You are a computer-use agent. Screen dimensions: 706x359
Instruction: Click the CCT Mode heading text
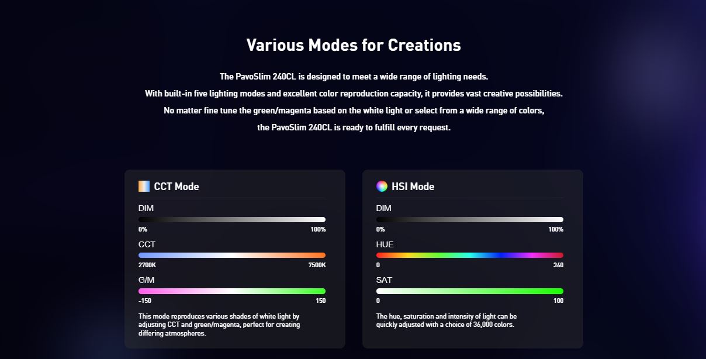176,187
